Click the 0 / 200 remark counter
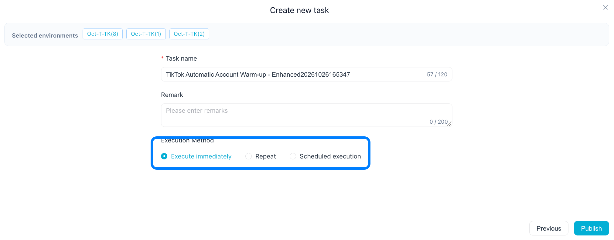The height and width of the screenshot is (240, 614). pos(438,122)
